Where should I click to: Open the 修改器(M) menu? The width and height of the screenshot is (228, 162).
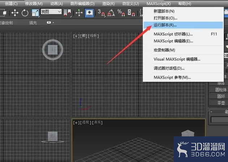(34, 4)
